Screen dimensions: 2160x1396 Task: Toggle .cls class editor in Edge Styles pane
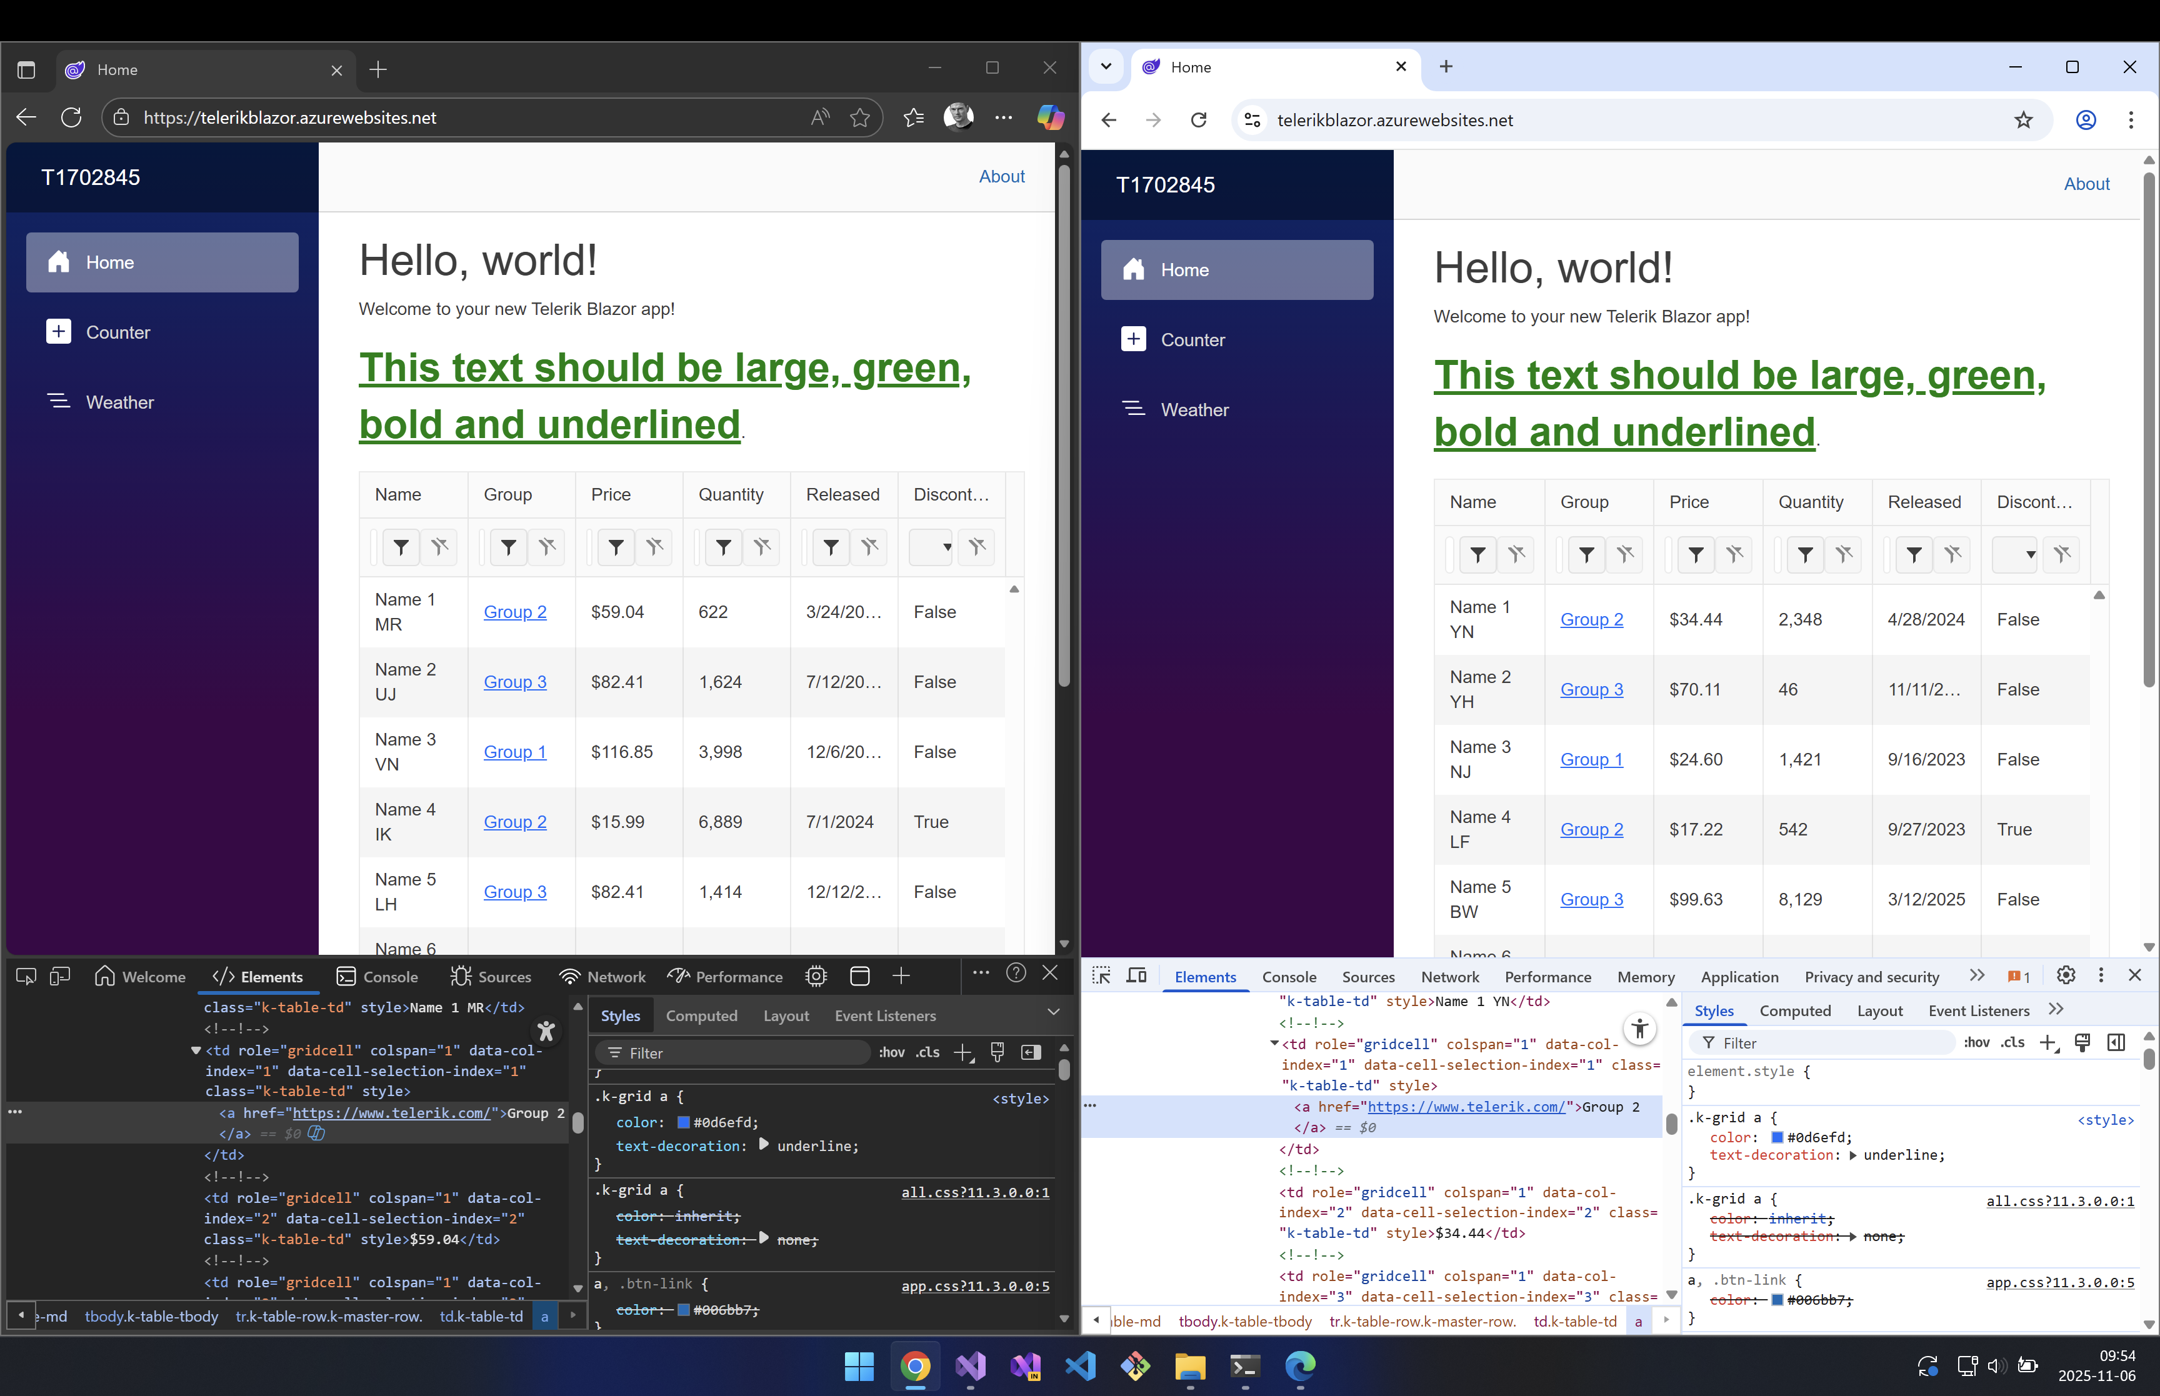(x=927, y=1052)
